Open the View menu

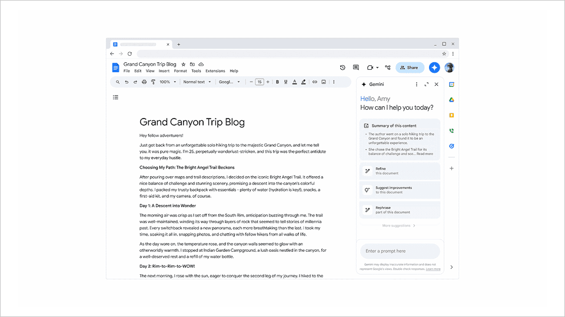(x=150, y=71)
